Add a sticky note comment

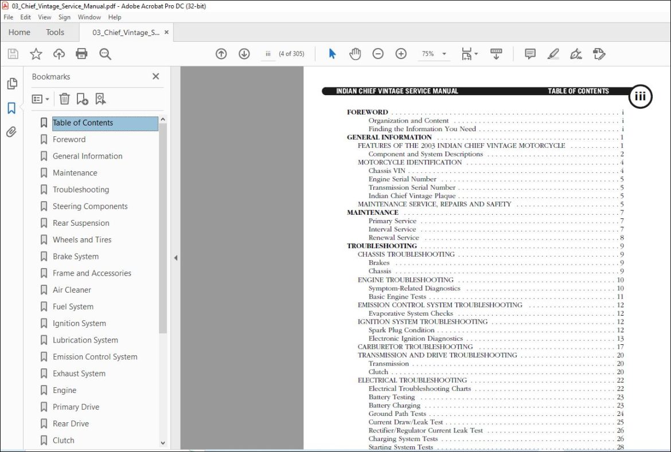[530, 54]
